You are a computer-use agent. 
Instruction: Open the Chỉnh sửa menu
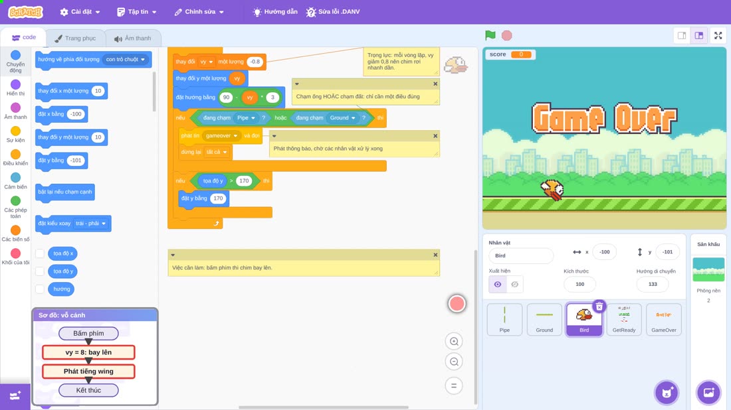click(199, 12)
